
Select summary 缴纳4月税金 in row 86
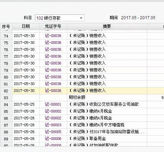click(x=101, y=118)
